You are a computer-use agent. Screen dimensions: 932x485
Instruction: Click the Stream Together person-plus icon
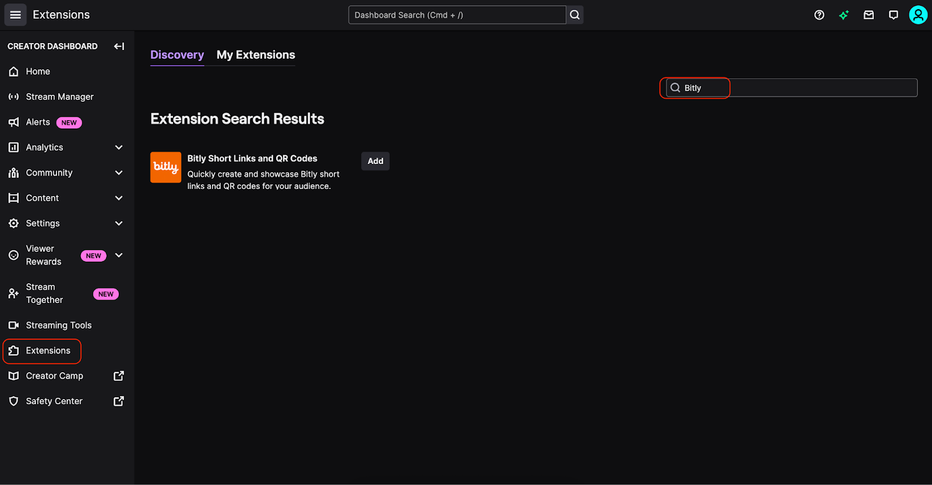(13, 294)
